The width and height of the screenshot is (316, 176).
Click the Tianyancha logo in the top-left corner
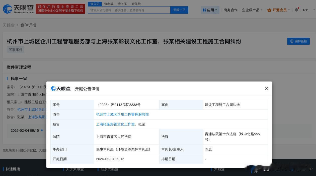(18, 9)
